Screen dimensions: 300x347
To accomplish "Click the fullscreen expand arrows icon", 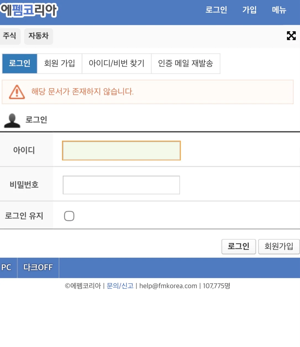I will pos(291,36).
